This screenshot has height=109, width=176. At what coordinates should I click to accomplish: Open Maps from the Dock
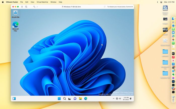pos(173,36)
